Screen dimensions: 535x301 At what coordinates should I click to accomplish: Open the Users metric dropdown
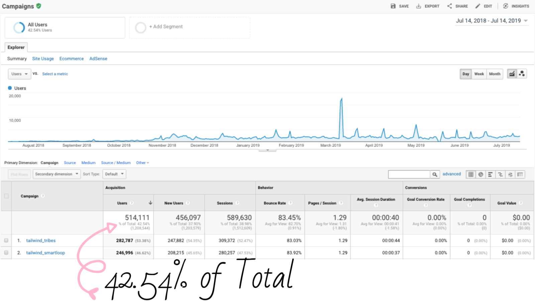[19, 74]
